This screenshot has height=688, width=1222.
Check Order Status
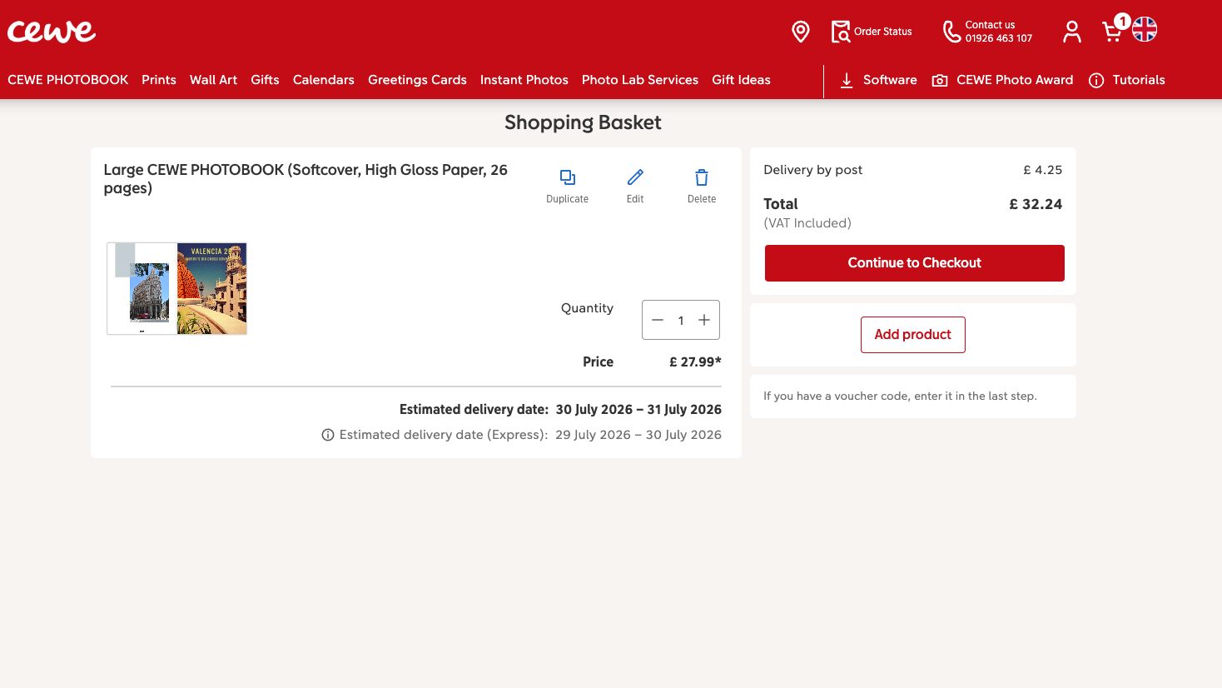872,32
